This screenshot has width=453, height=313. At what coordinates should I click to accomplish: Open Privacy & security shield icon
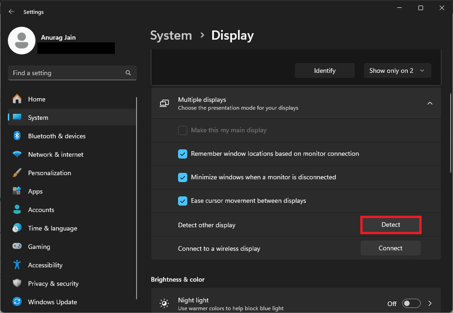(17, 283)
